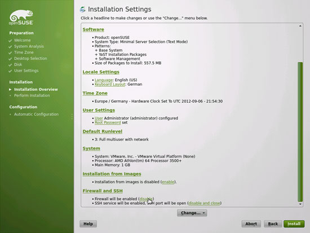This screenshot has height=233, width=310.
Task: Open Installation from Images headline
Action: pos(112,174)
